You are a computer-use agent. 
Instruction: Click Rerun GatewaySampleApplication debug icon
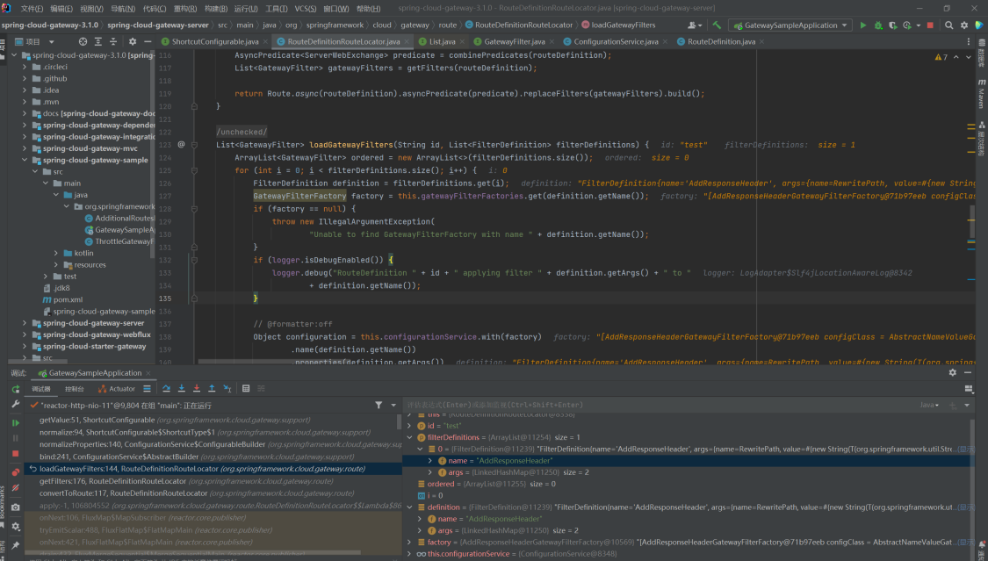16,389
